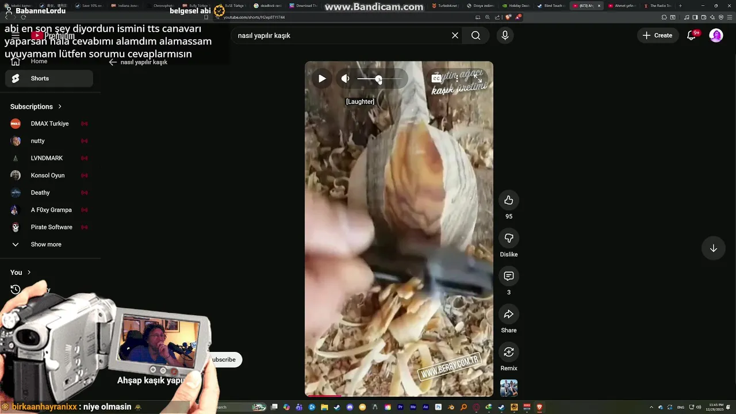Toggle closed captions with the CC button

pos(436,78)
